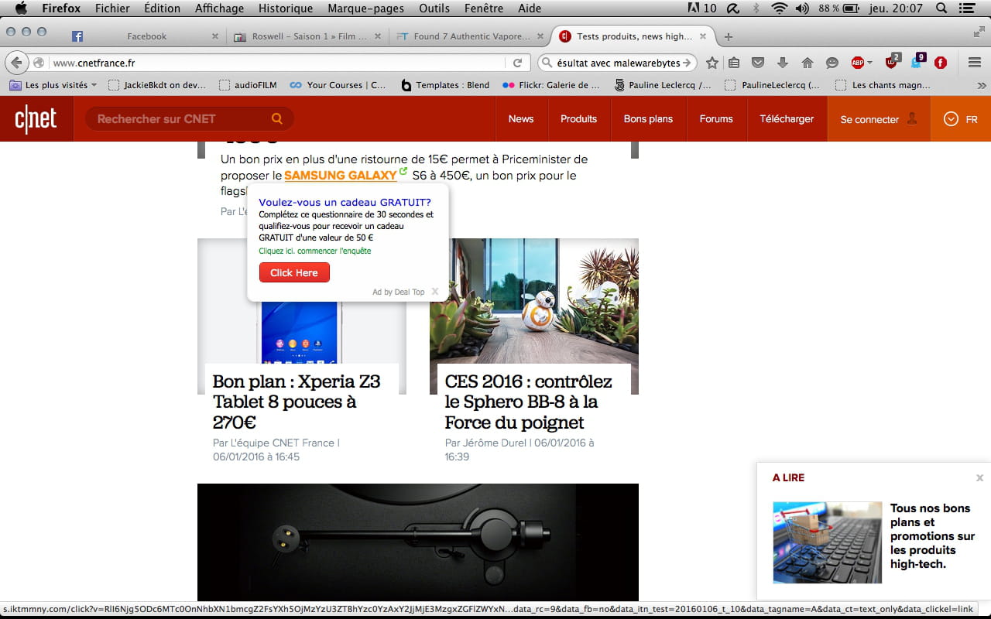Viewport: 991px width, 619px height.
Task: Click the Wi-Fi status icon in the menu bar
Action: point(779,8)
